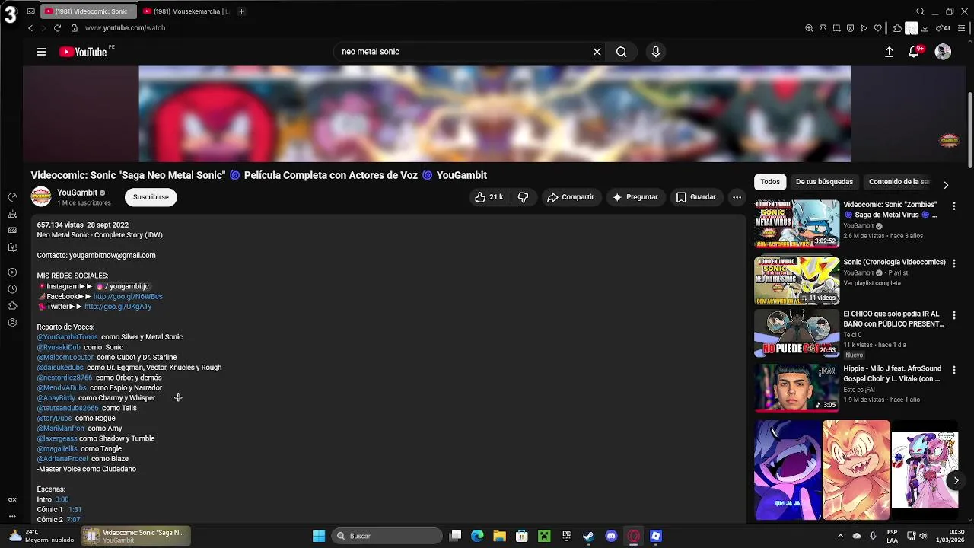Viewport: 974px width, 548px height.
Task: Select De tus búsquedas chip
Action: [x=824, y=182]
